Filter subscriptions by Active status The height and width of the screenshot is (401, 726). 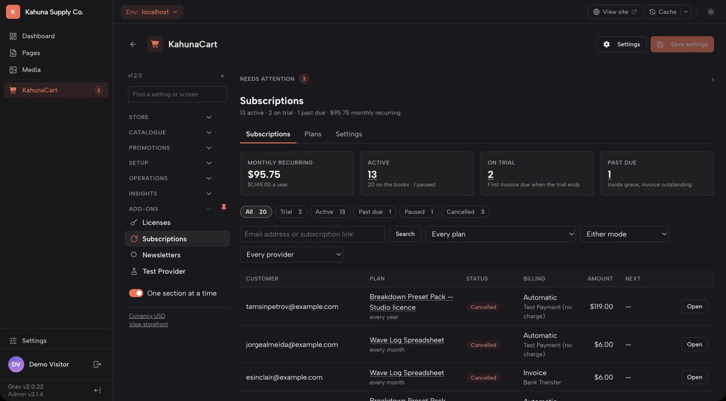[330, 212]
